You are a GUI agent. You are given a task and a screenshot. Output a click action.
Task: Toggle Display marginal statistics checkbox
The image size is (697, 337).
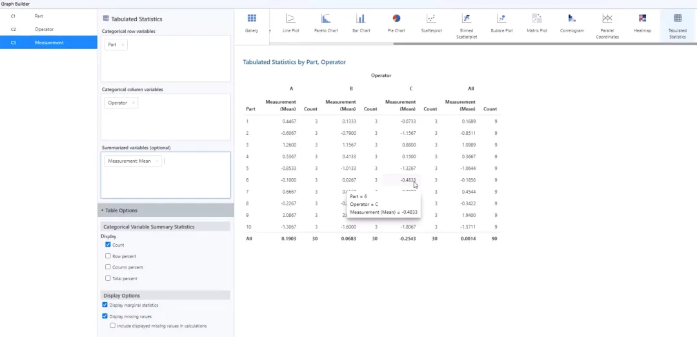pos(105,305)
